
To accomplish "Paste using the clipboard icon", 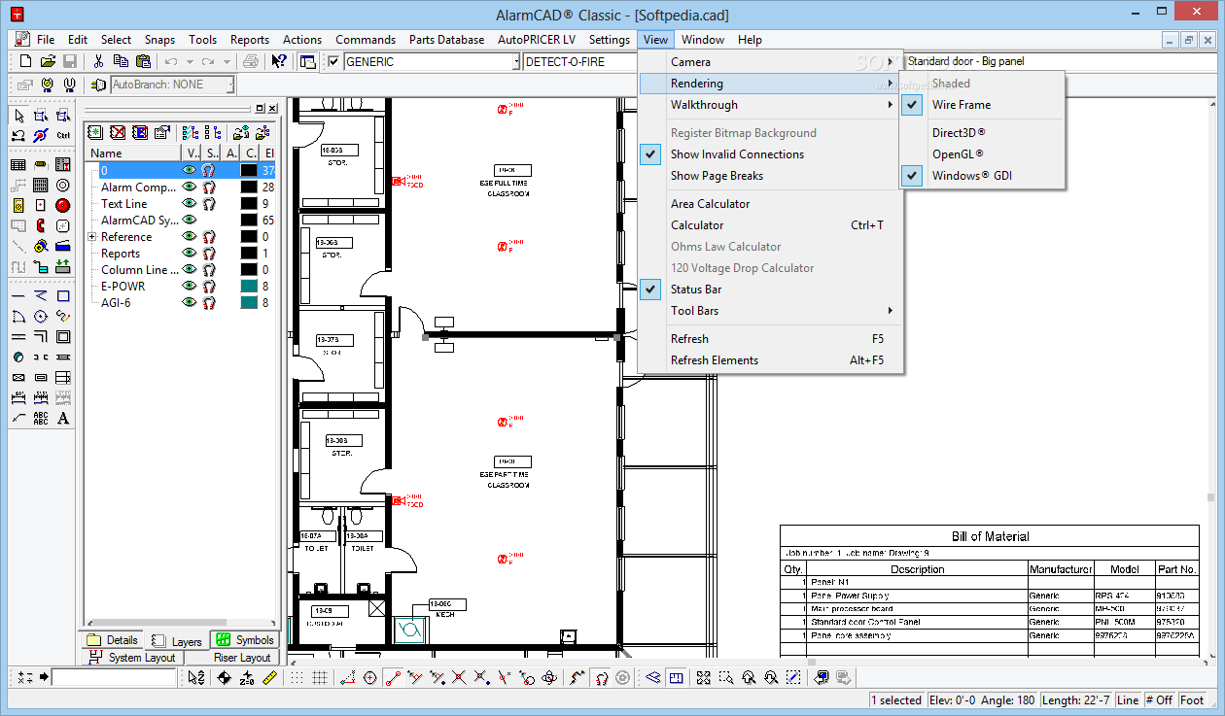I will coord(141,61).
